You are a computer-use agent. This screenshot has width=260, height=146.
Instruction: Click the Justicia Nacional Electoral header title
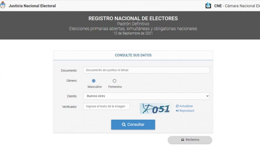coord(32,6)
